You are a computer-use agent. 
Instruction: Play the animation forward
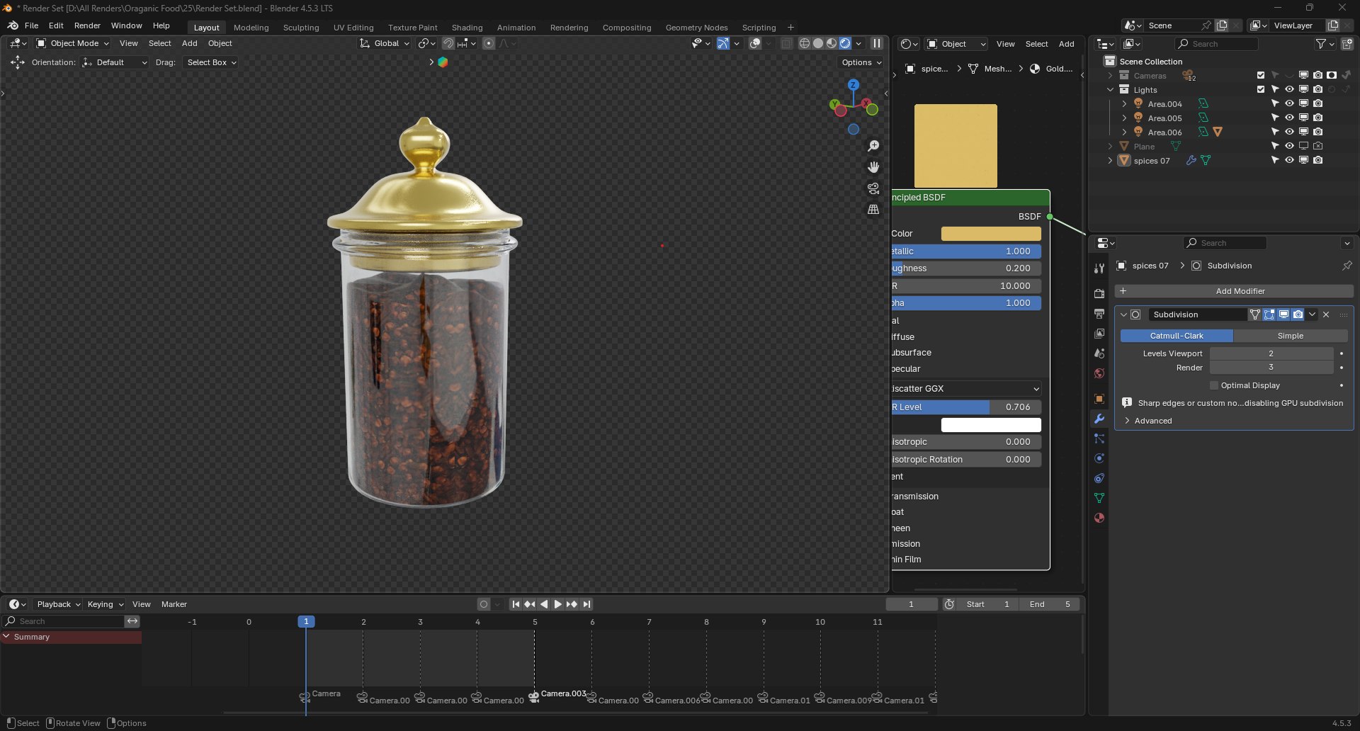click(x=557, y=604)
